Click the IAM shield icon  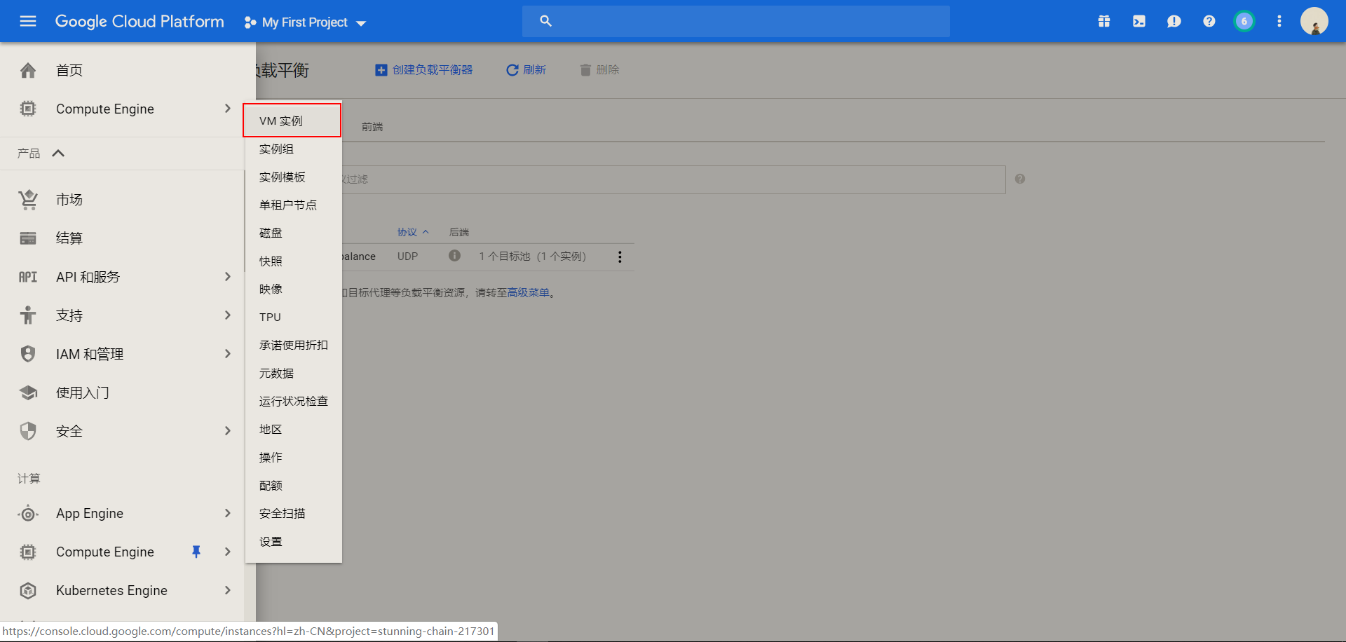tap(28, 354)
